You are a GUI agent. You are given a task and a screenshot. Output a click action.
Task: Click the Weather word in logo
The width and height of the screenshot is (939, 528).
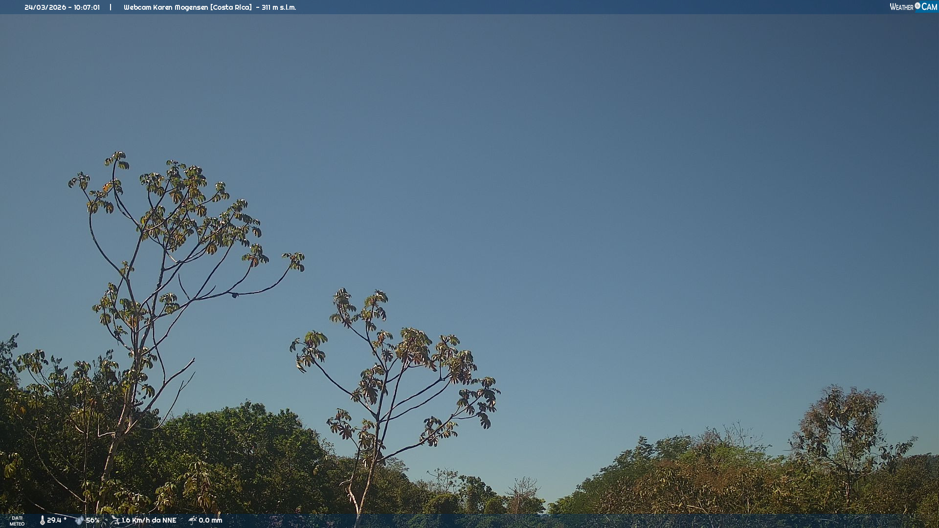[x=901, y=7]
